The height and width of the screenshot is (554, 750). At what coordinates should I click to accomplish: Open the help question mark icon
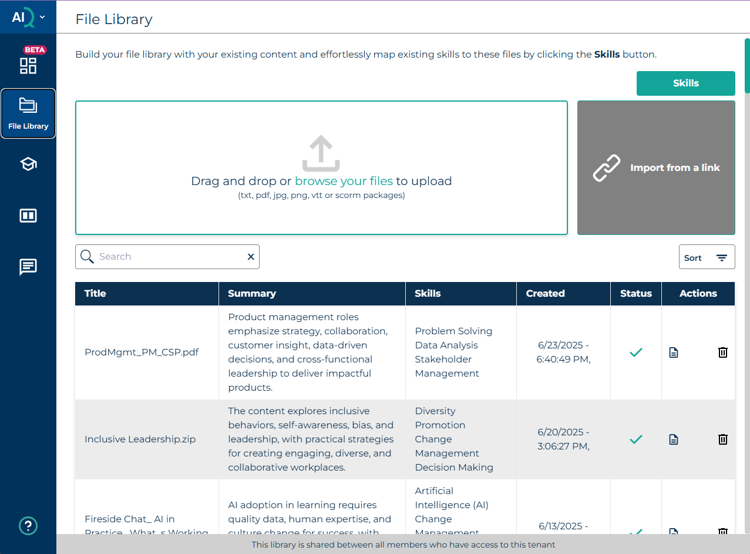28,525
